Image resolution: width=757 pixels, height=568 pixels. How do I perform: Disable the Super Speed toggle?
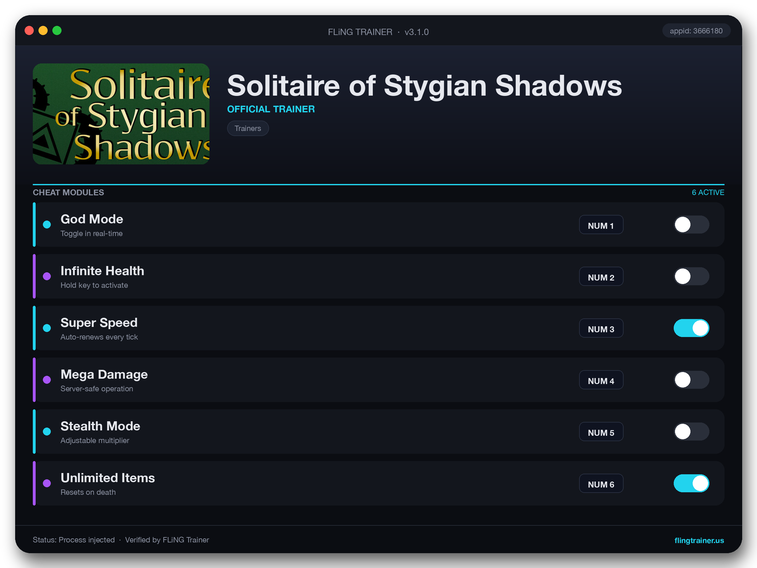(x=691, y=328)
